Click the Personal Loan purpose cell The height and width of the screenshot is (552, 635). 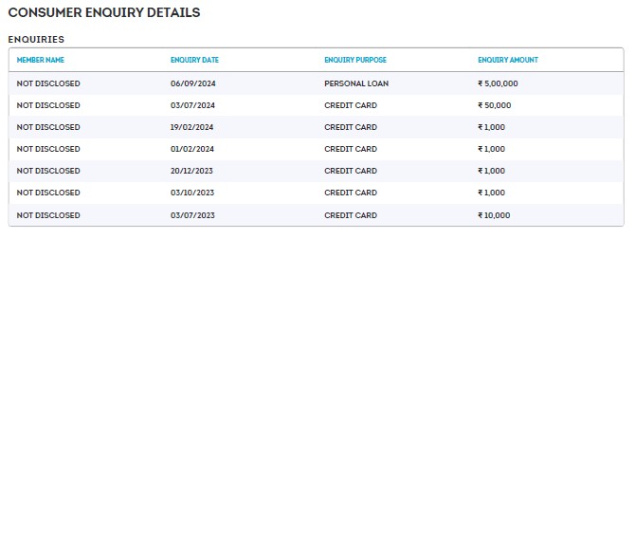click(356, 83)
